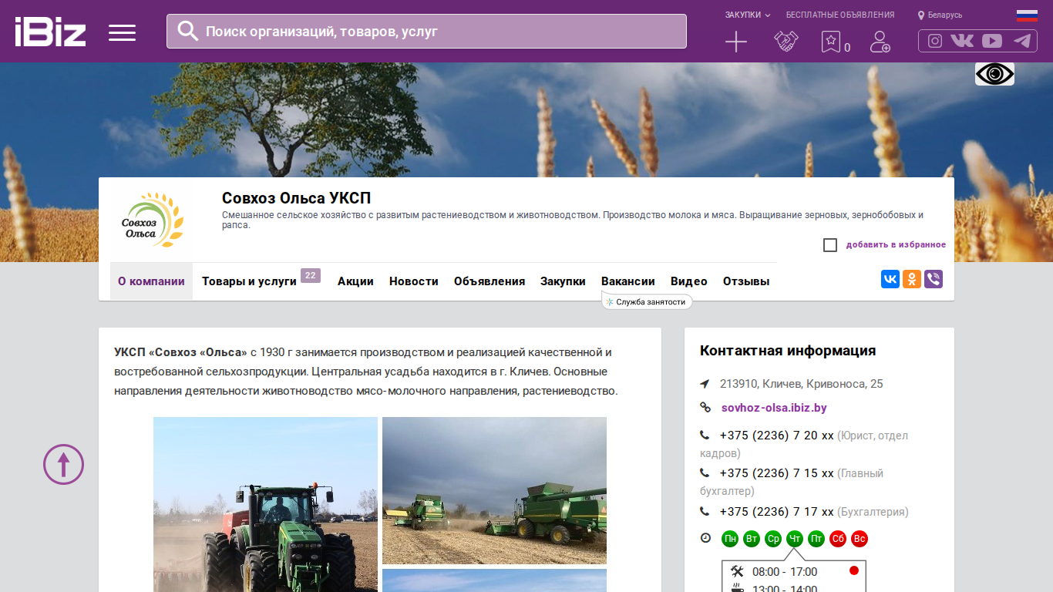The image size is (1053, 592).
Task: Open iBiz VK page in header
Action: pyautogui.click(x=962, y=41)
